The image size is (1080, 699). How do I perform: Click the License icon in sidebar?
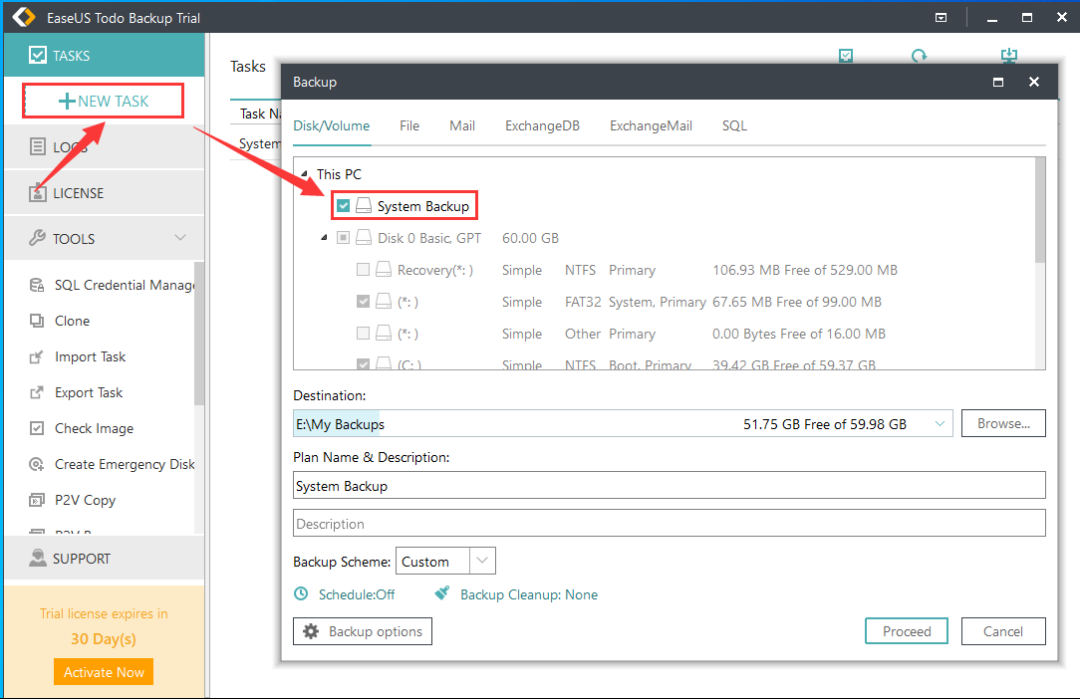pos(37,193)
